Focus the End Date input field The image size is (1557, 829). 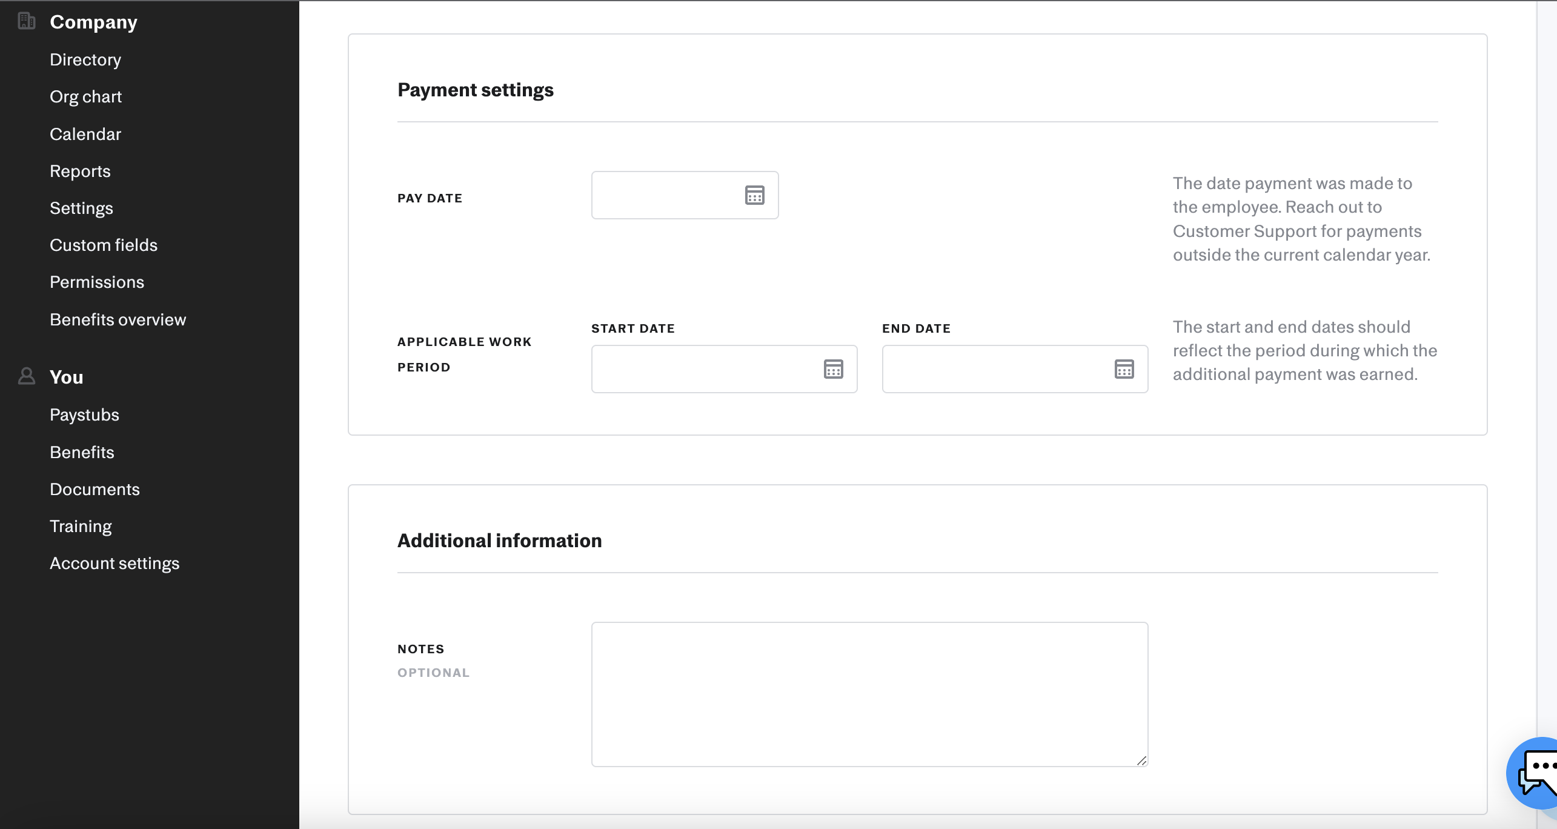point(1015,369)
